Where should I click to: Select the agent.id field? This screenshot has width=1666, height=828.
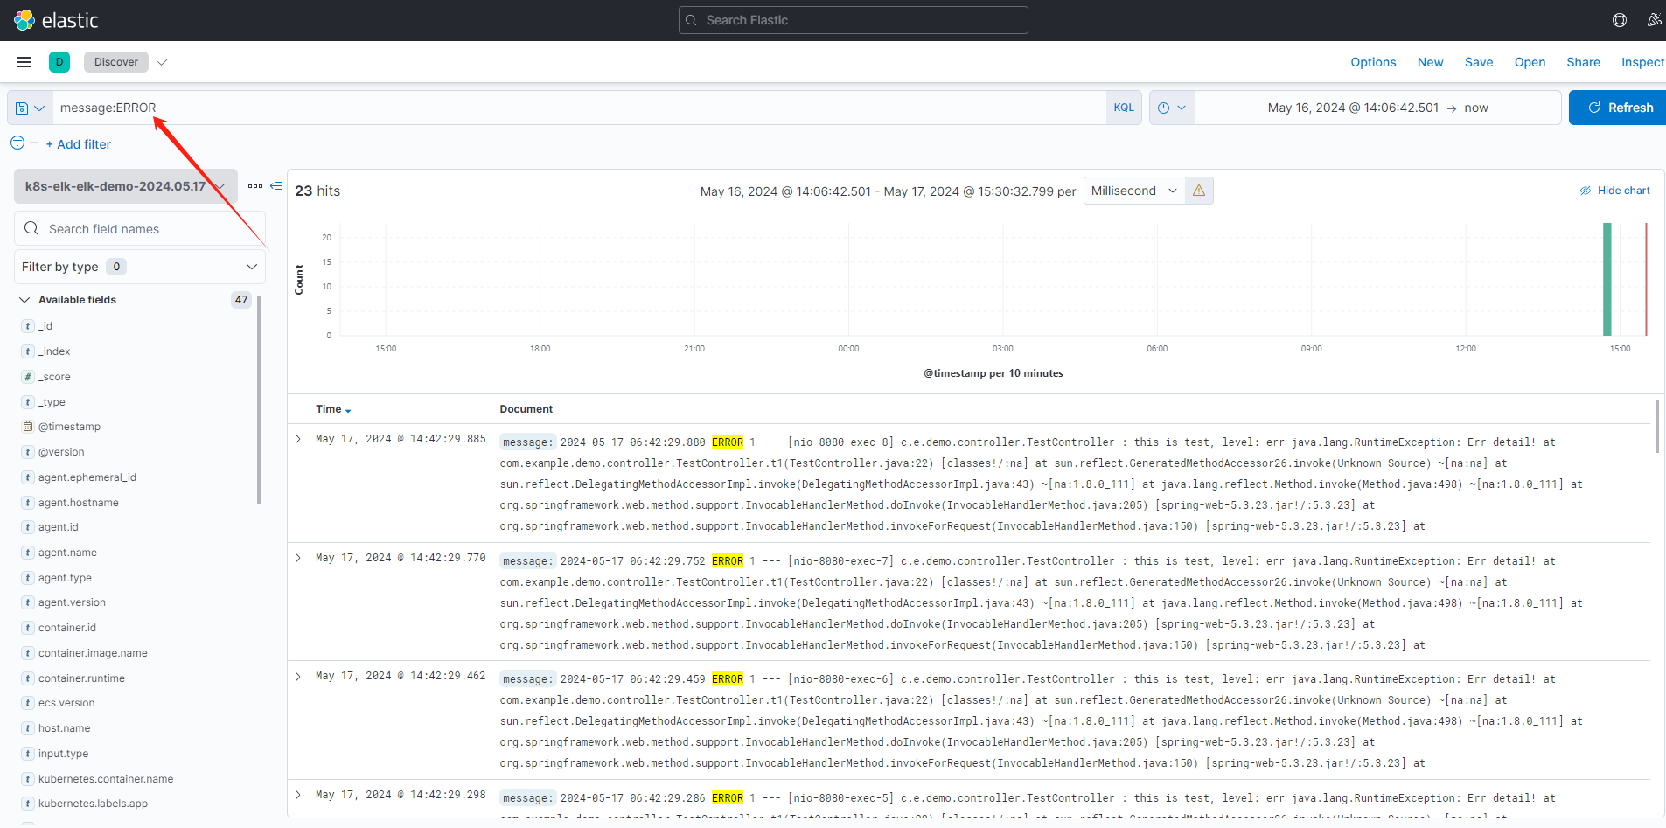[x=59, y=527]
